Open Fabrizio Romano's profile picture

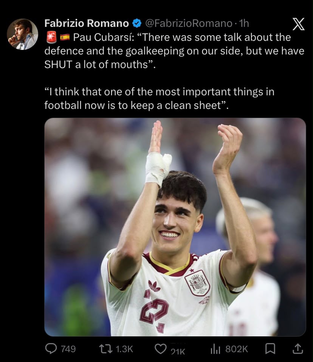tap(22, 34)
